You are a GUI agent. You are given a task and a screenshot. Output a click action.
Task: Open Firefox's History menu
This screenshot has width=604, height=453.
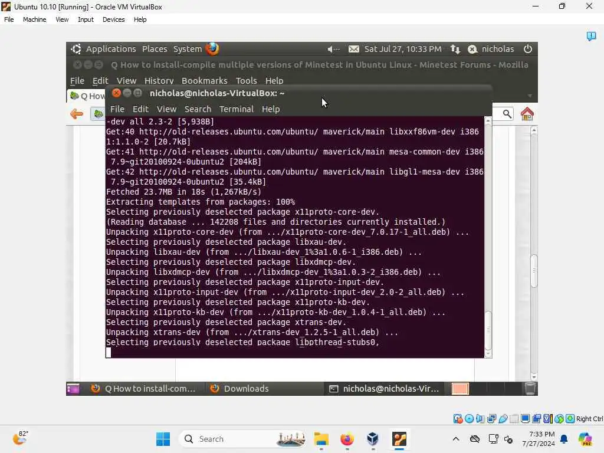pyautogui.click(x=159, y=80)
